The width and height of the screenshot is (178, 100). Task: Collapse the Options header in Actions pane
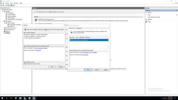click(177, 11)
